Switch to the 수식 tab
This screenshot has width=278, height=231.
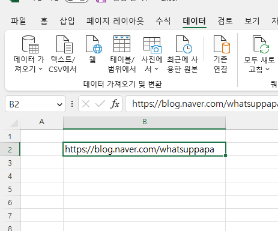pyautogui.click(x=163, y=21)
